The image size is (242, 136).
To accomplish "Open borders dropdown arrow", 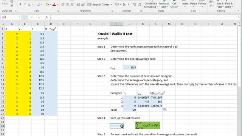I will pyautogui.click(x=42, y=5).
